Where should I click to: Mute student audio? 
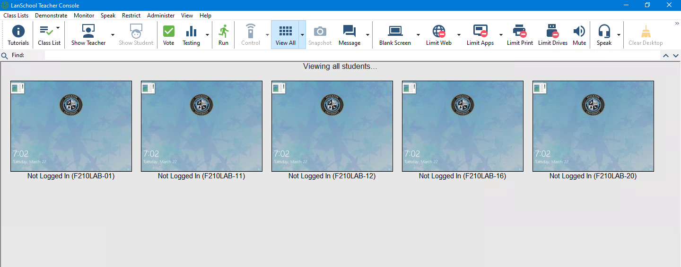tap(579, 35)
